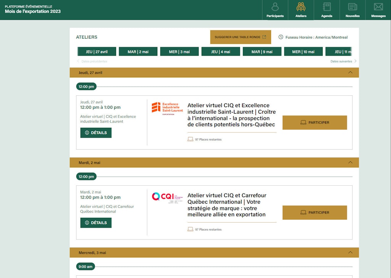The width and height of the screenshot is (391, 278).
Task: Click Participer for the Excellence industrielle workshop
Action: click(x=315, y=122)
